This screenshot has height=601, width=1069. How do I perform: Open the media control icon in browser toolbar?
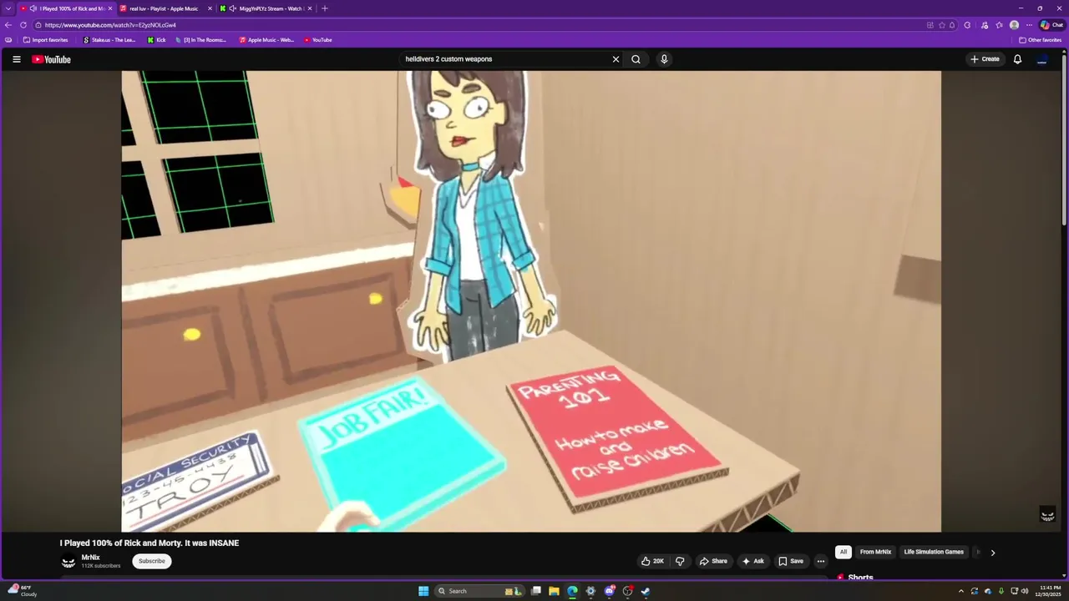point(984,25)
